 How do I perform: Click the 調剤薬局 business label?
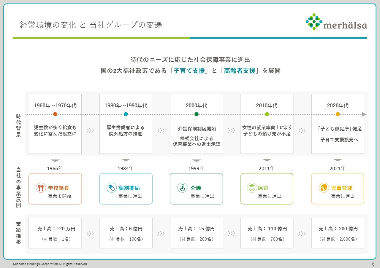pos(129,188)
